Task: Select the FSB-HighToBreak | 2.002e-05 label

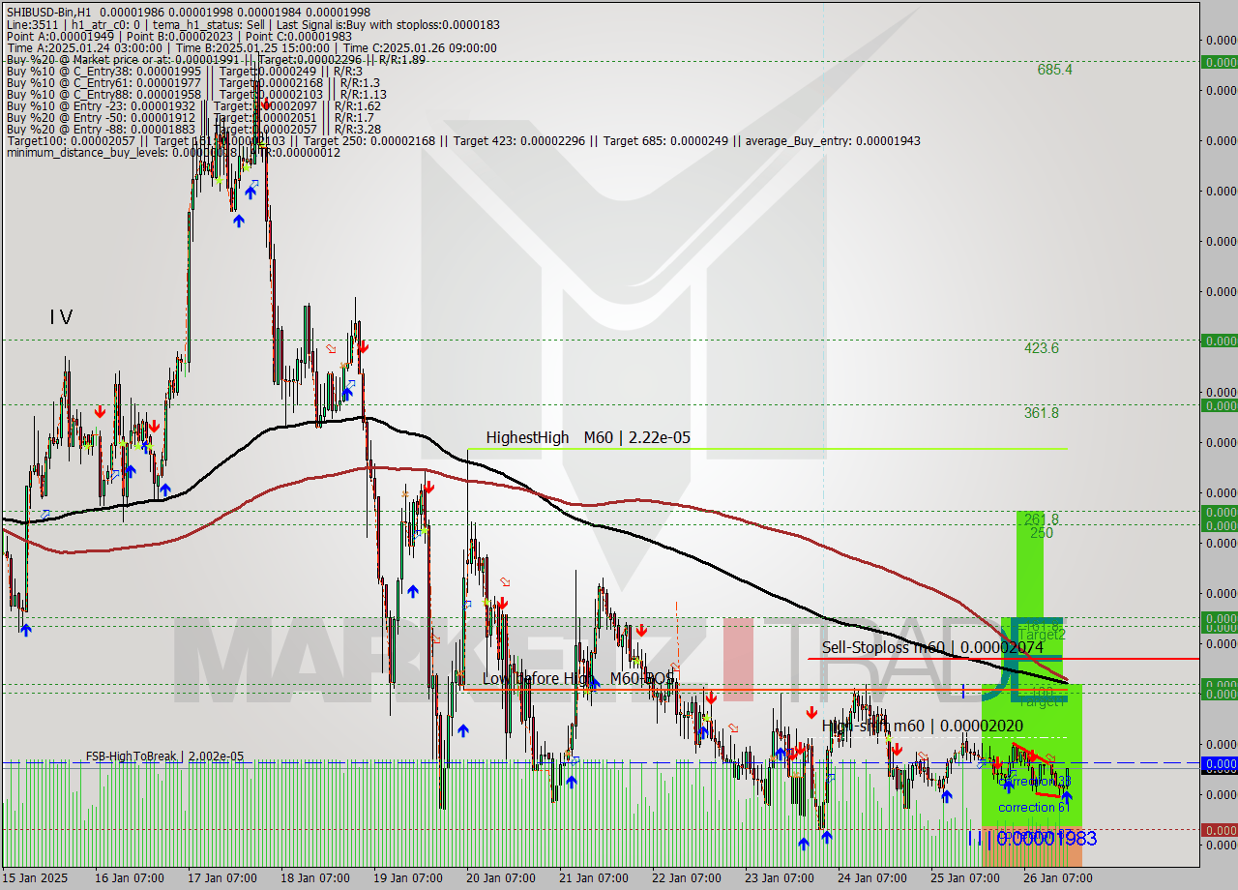Action: 164,756
